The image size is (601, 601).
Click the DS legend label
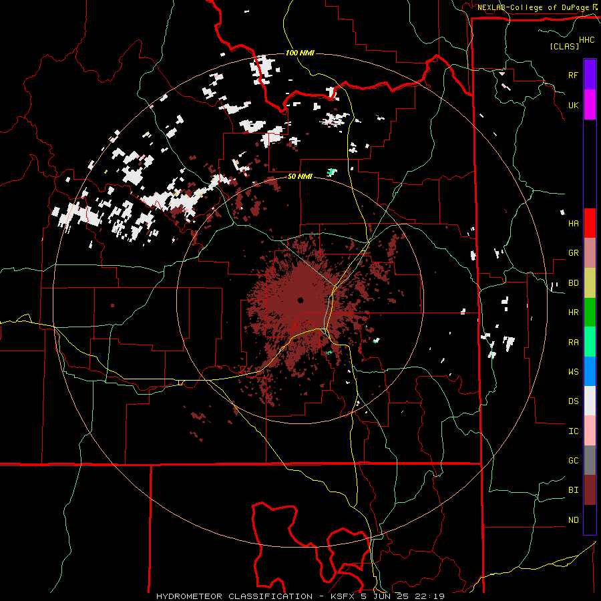tap(573, 401)
